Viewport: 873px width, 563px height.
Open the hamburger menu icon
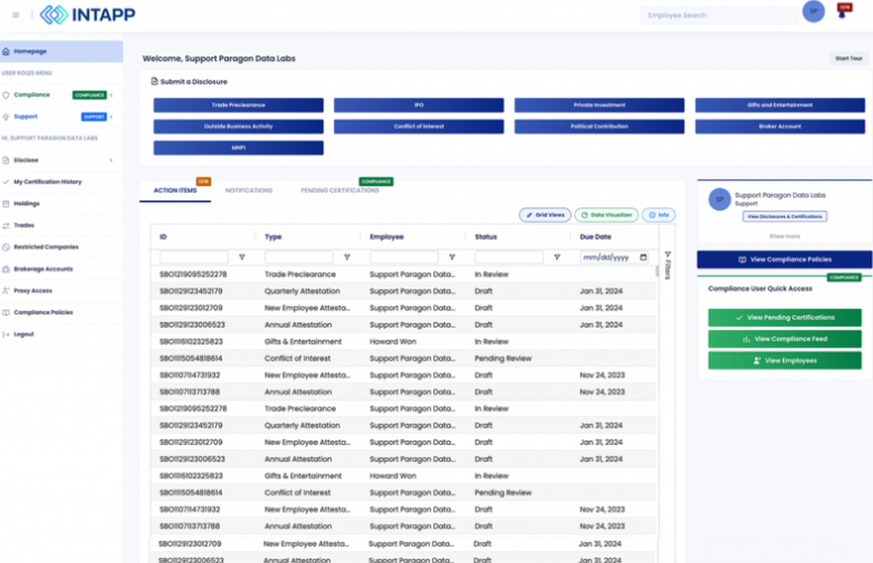pos(16,15)
